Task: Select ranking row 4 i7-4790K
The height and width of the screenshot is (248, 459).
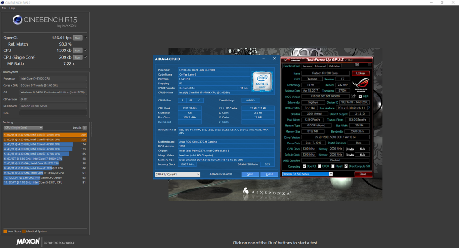Action: pyautogui.click(x=45, y=149)
